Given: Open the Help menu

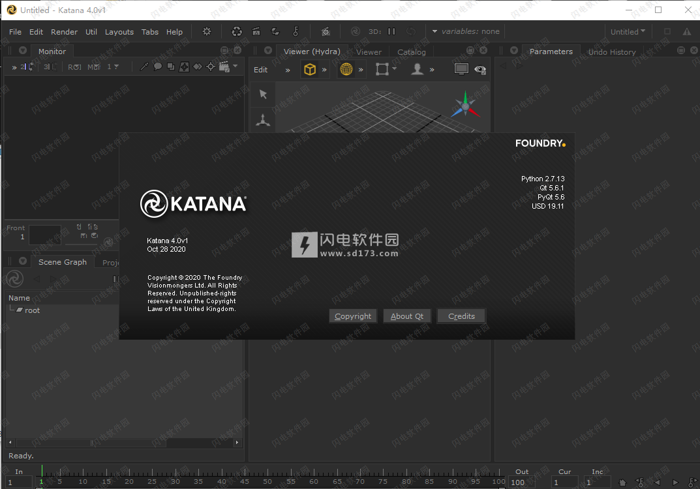Looking at the screenshot, I should pos(175,32).
